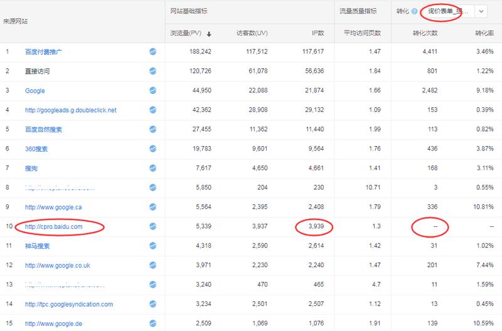Open the 百度自然搜索 source link
The height and width of the screenshot is (331, 502).
(x=43, y=130)
